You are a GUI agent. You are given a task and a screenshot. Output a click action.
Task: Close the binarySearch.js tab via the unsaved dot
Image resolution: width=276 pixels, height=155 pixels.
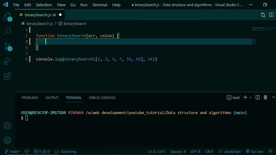tap(60, 15)
